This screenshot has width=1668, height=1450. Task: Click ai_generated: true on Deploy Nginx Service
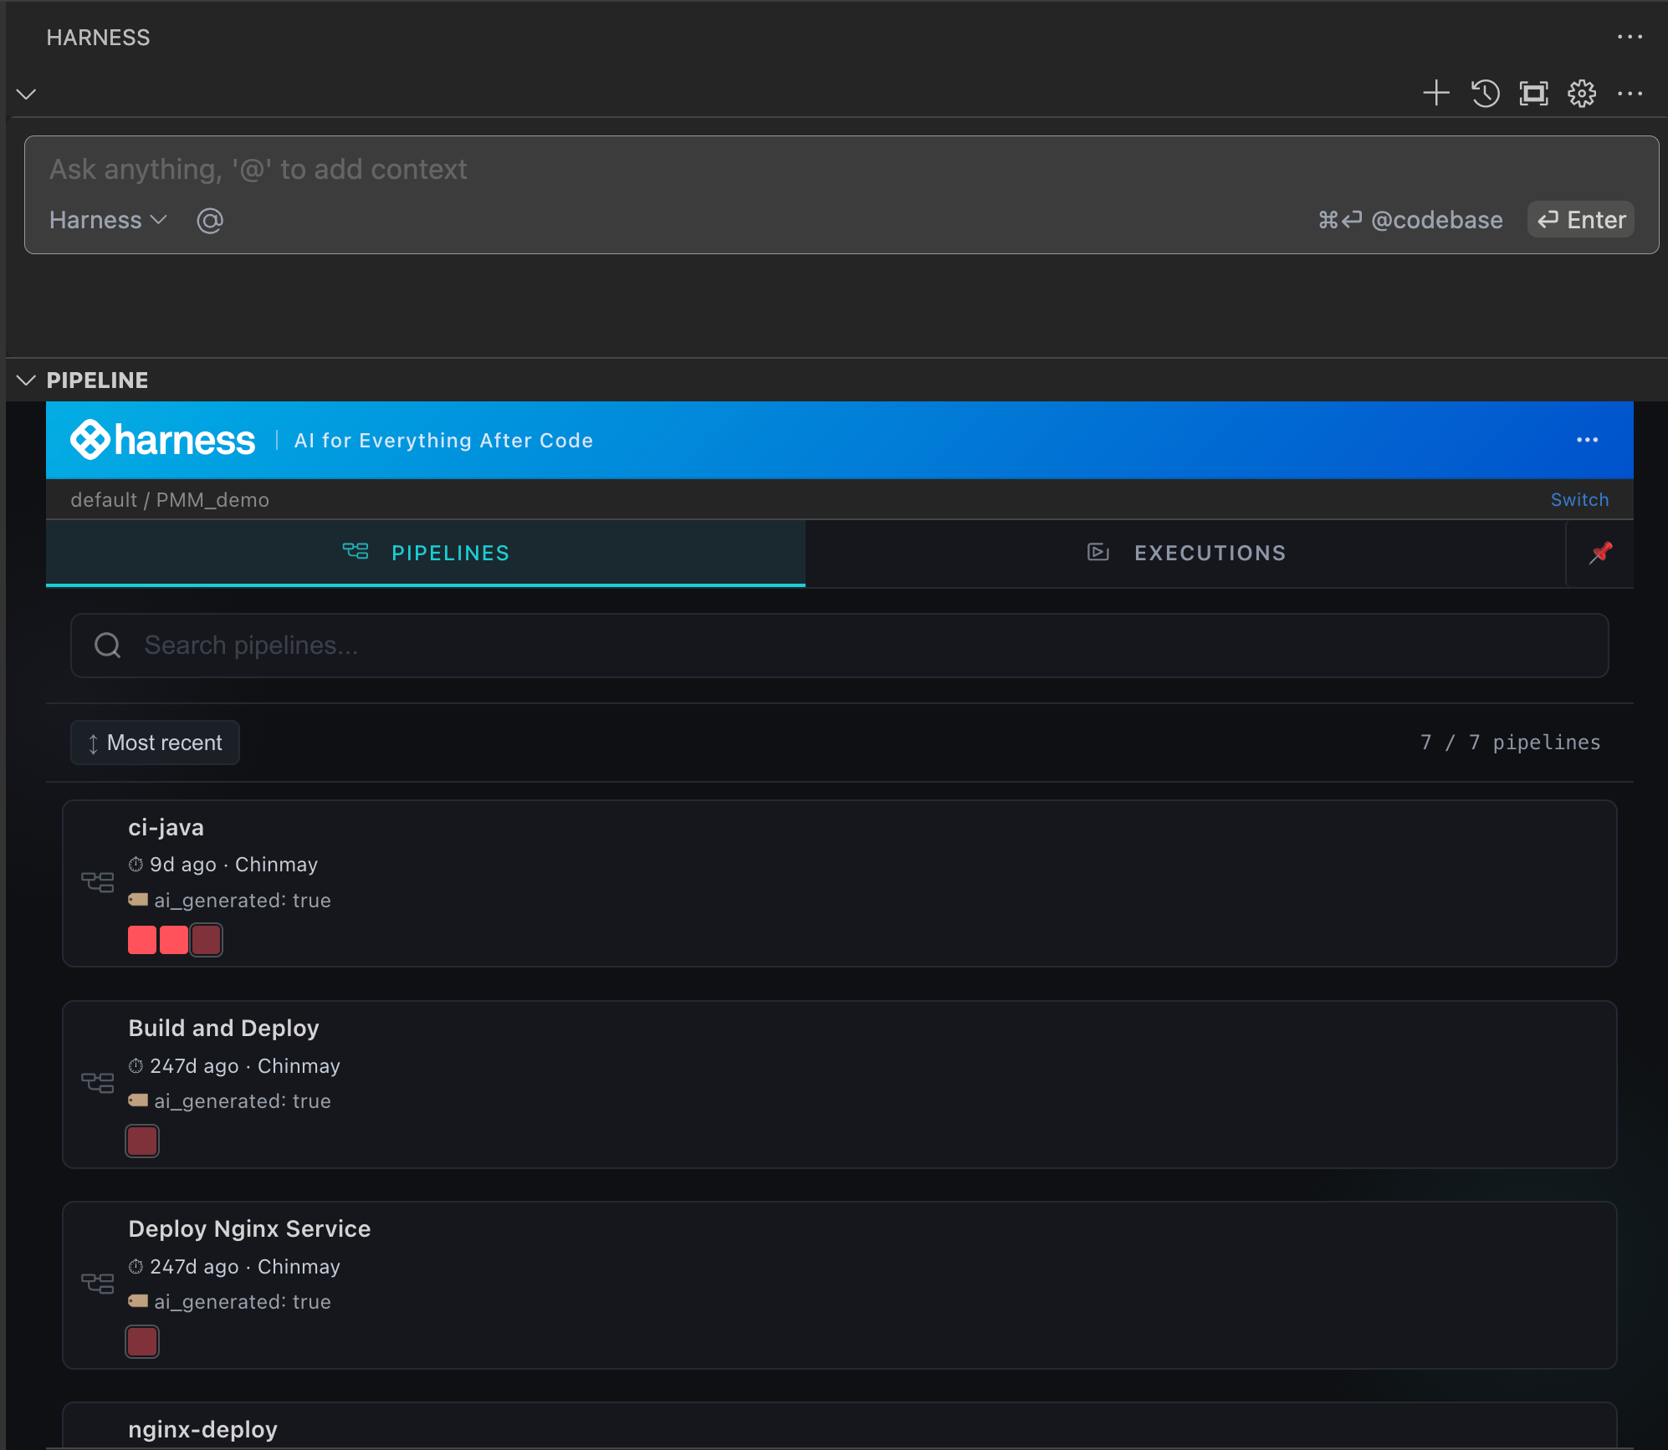pyautogui.click(x=243, y=1301)
